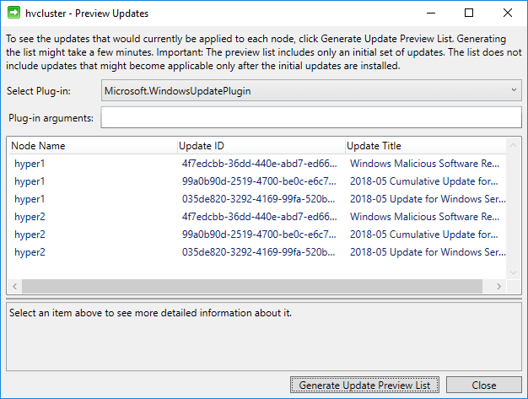Click the horizontal scrollbar left arrow

[15, 286]
